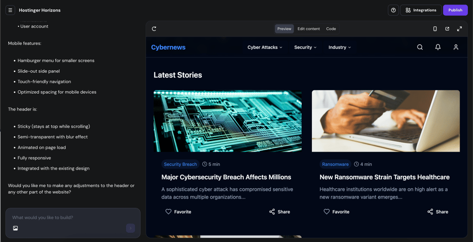Click the Integrations button
This screenshot has width=473, height=242.
421,10
